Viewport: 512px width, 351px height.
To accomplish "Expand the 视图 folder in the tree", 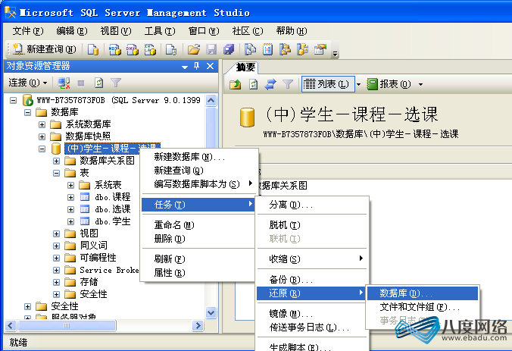I will pos(57,233).
